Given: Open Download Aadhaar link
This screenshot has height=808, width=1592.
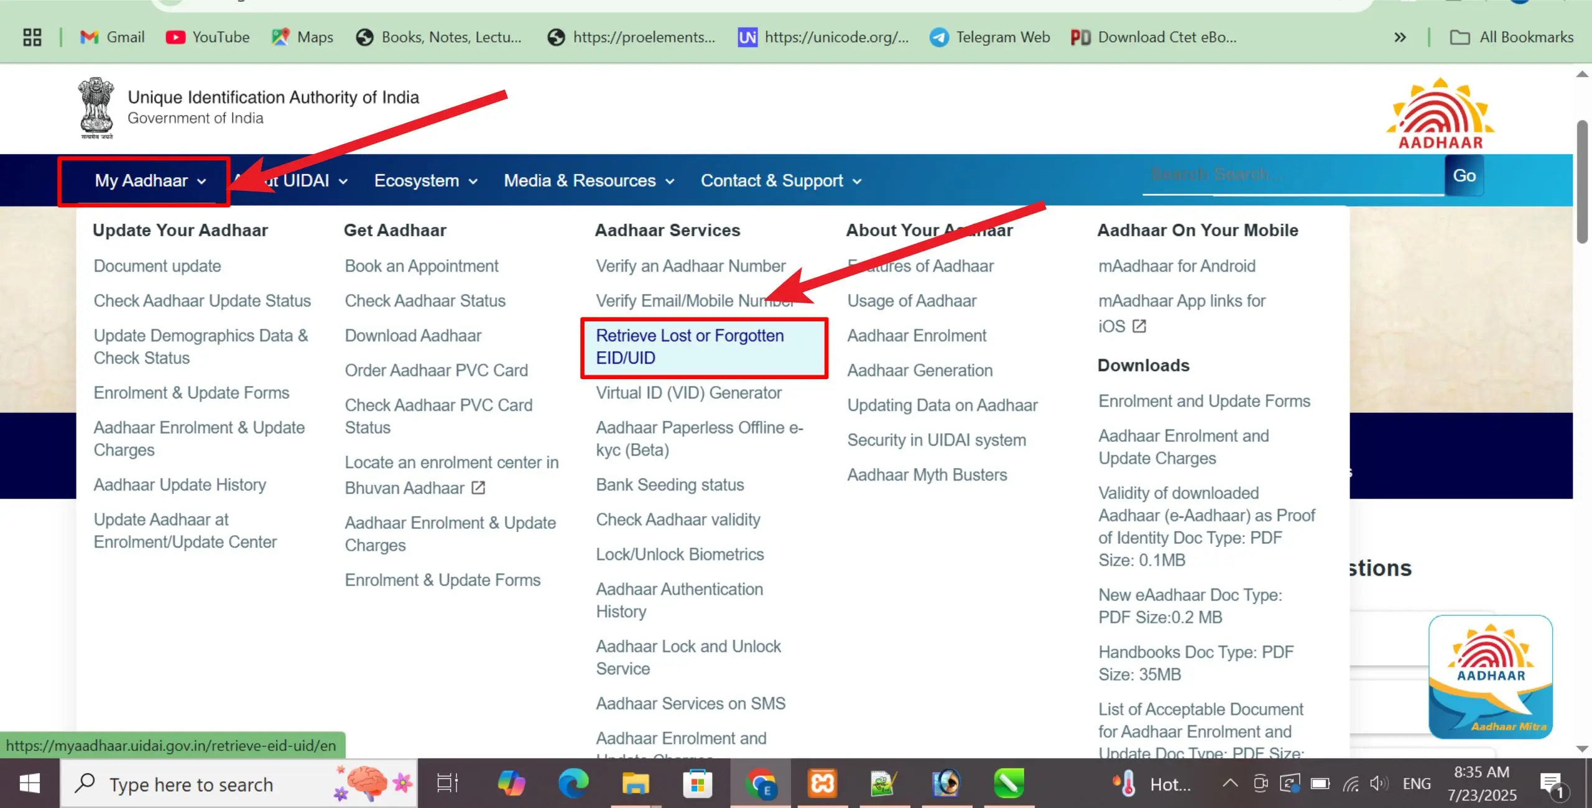Looking at the screenshot, I should click(x=413, y=336).
